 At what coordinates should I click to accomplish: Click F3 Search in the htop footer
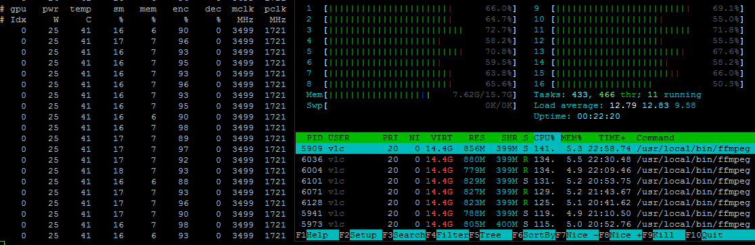pos(403,235)
